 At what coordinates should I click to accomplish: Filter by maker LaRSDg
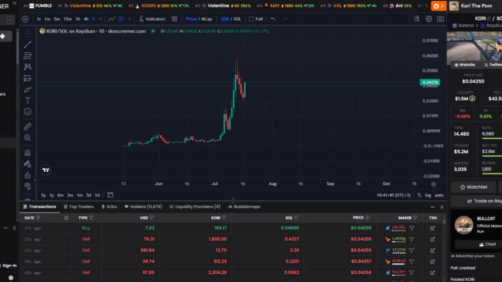(x=412, y=239)
